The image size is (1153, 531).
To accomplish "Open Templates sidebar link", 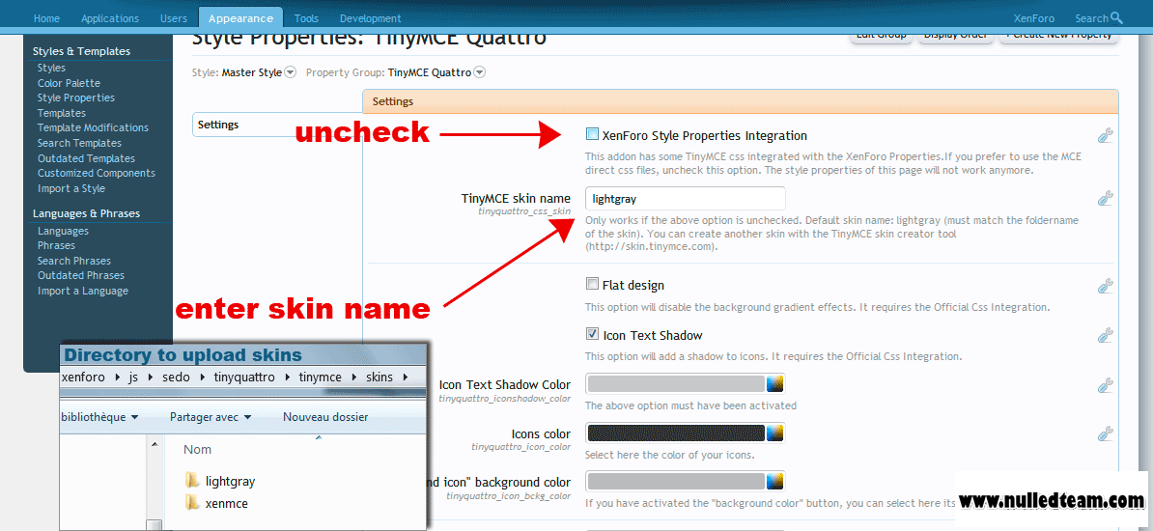I will (62, 113).
